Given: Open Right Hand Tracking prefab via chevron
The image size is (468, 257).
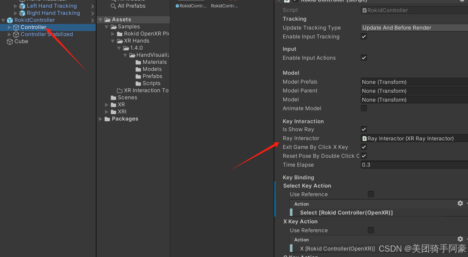Looking at the screenshot, I should [92, 13].
